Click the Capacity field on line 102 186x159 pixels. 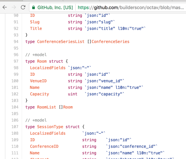39,94
